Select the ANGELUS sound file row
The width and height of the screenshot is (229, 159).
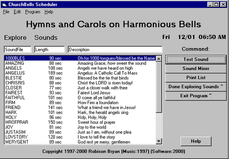pyautogui.click(x=80, y=73)
